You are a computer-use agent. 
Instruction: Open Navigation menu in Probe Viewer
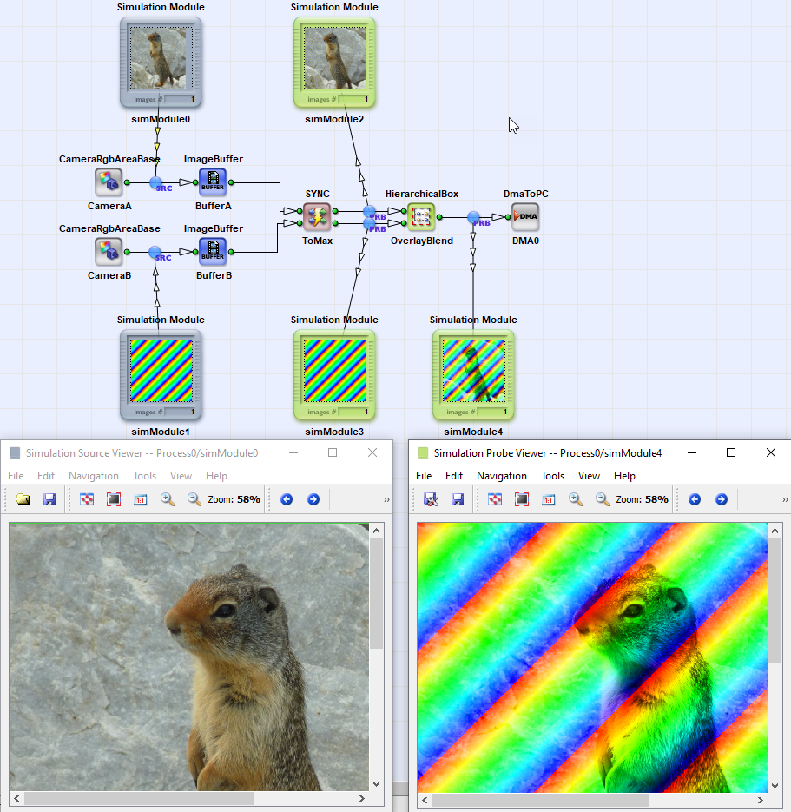pyautogui.click(x=501, y=476)
